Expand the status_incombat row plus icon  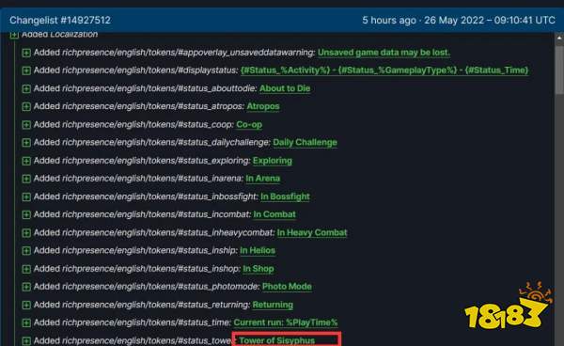(26, 214)
